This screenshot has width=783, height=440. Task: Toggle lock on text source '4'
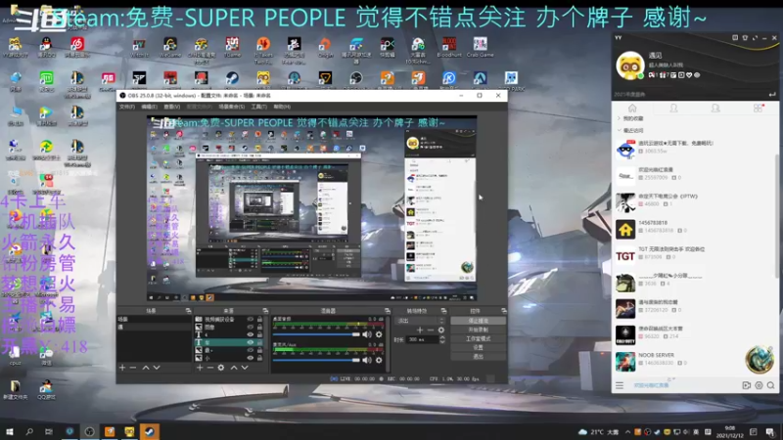click(x=259, y=334)
